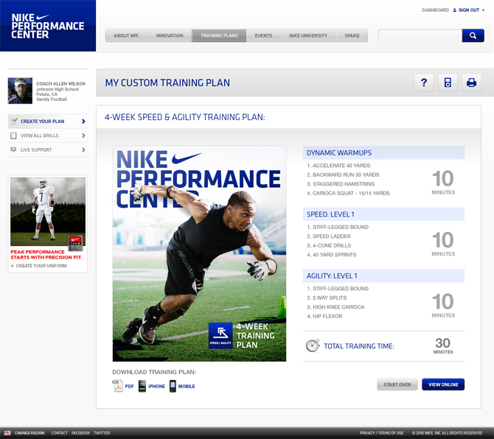Click the Carioca Squat 15/15 Yards drill

click(x=348, y=193)
